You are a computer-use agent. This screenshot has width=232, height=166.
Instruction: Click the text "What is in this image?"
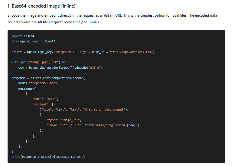point(104,110)
